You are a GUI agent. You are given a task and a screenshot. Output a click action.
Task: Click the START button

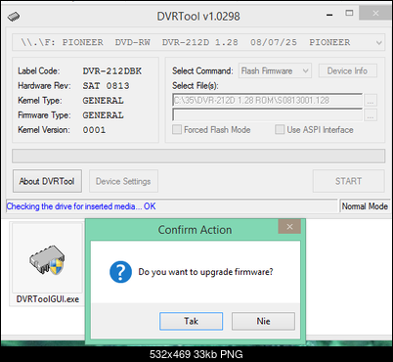(348, 181)
